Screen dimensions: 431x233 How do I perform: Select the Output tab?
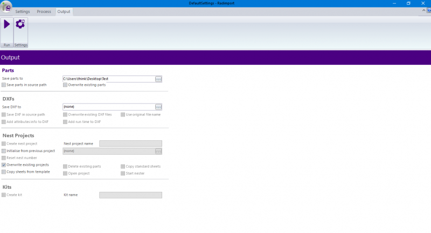pyautogui.click(x=64, y=11)
